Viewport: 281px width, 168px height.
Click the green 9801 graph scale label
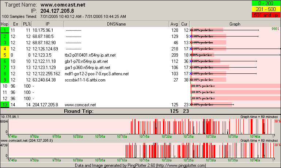click(x=275, y=29)
